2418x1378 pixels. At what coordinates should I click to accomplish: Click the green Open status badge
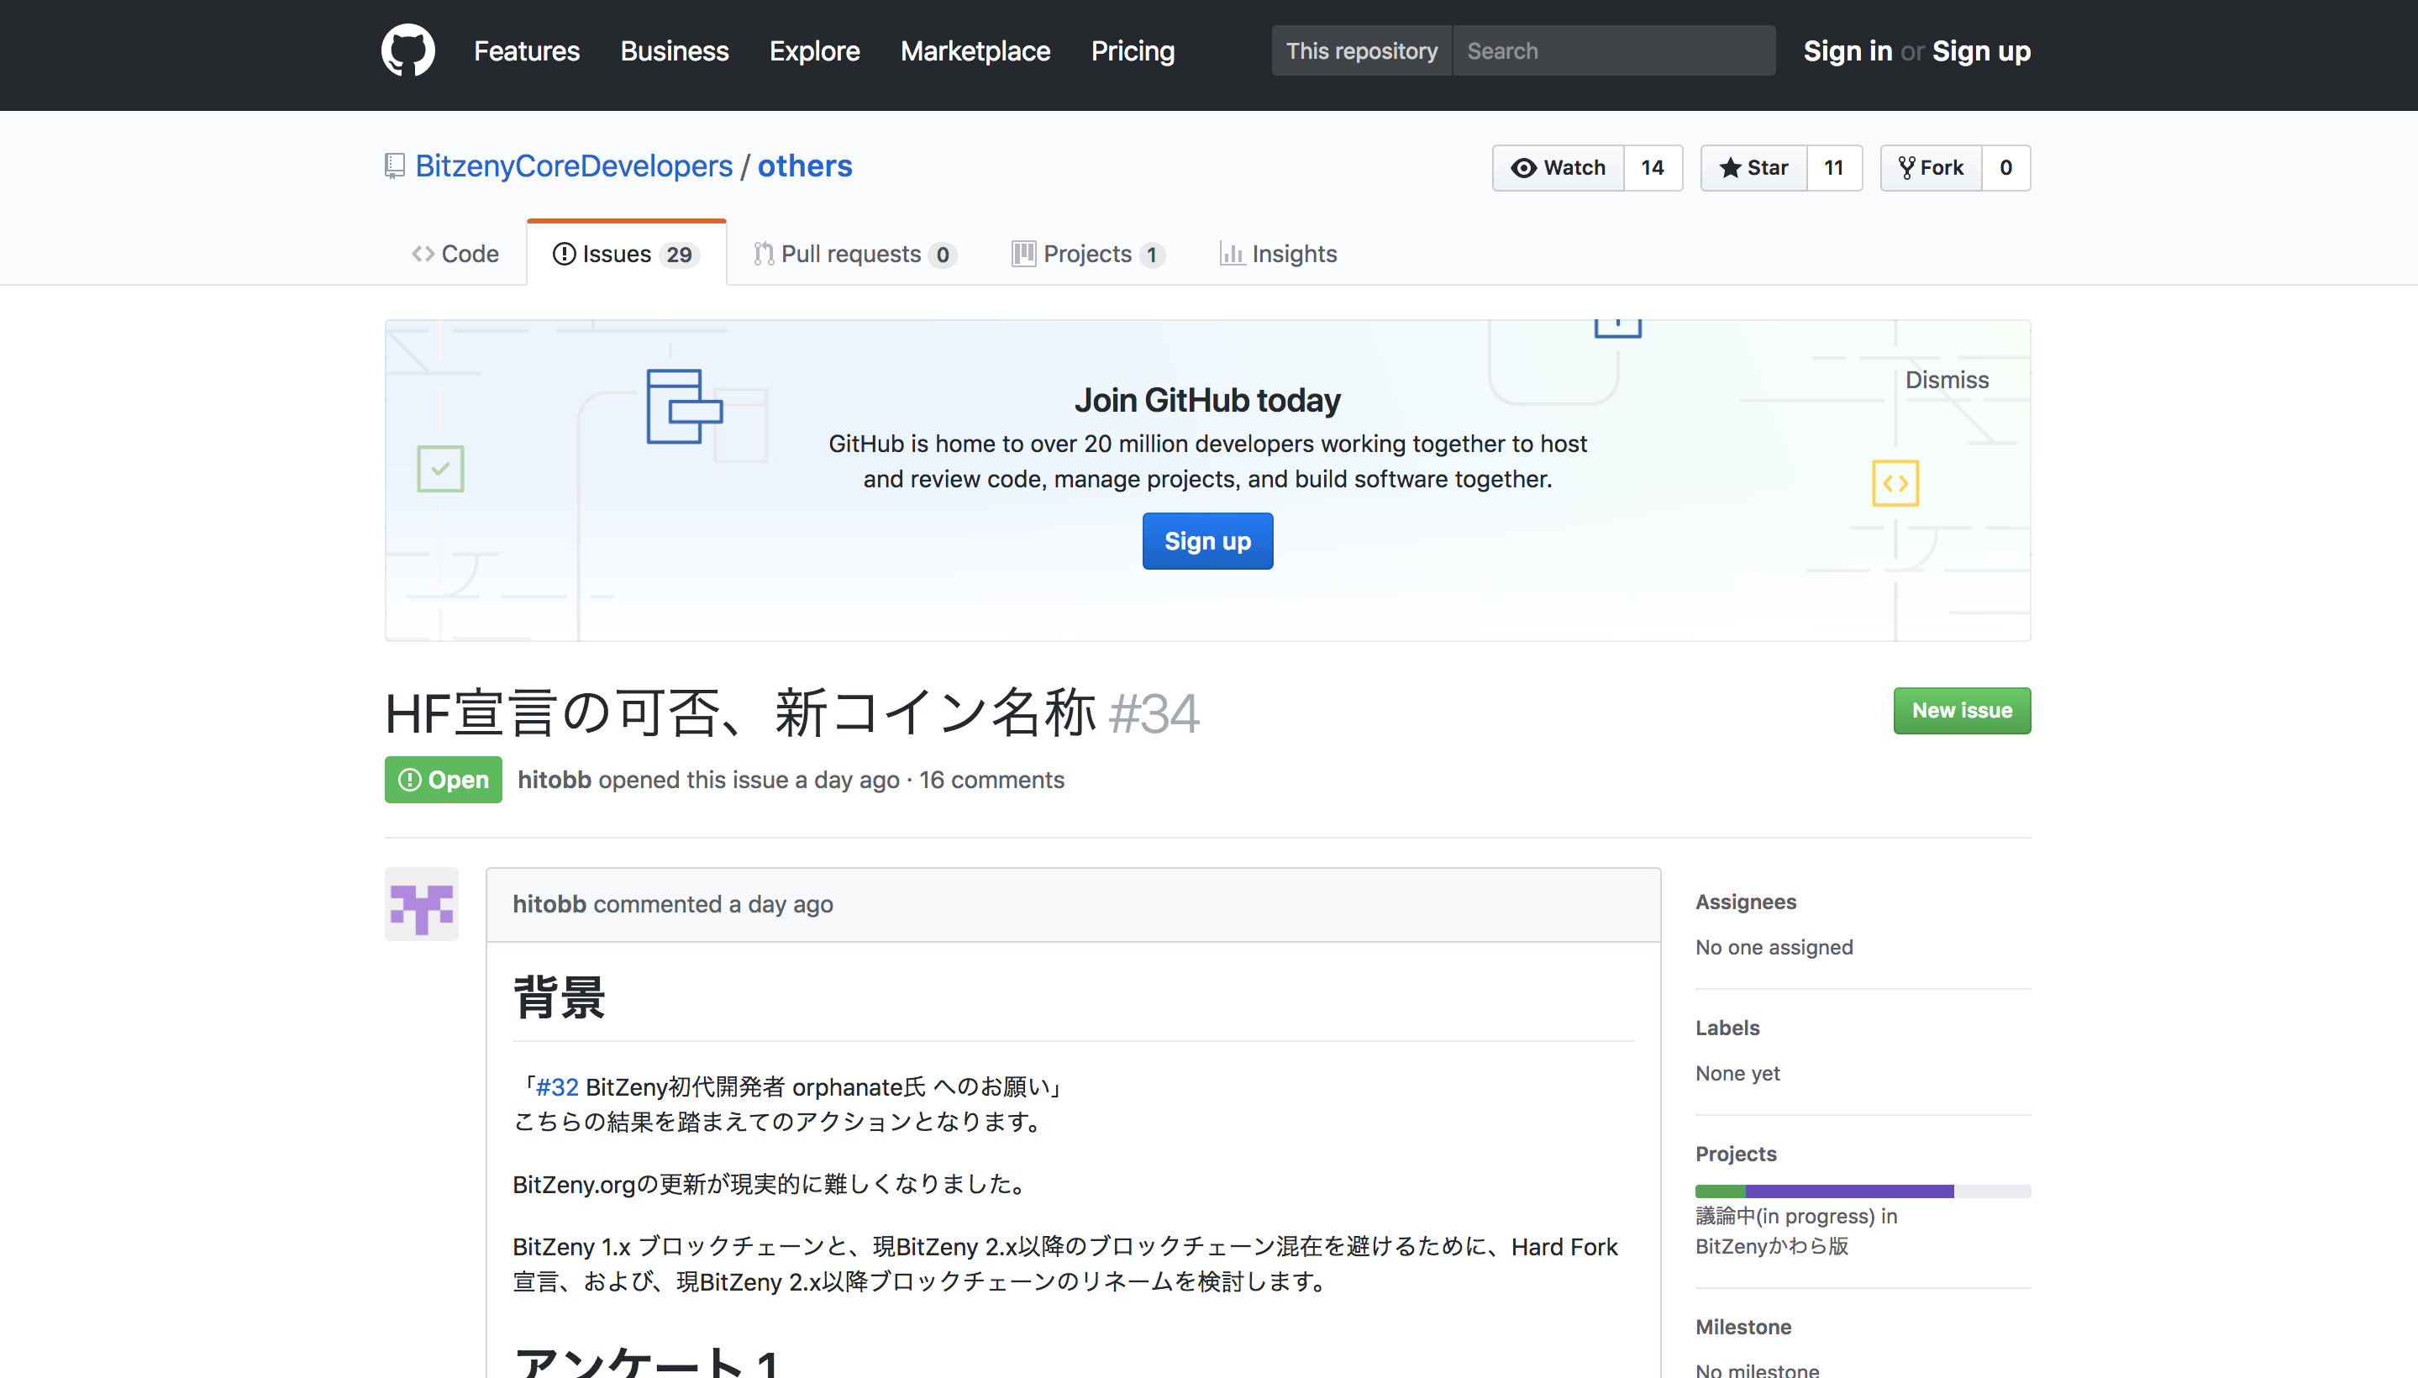click(x=443, y=779)
